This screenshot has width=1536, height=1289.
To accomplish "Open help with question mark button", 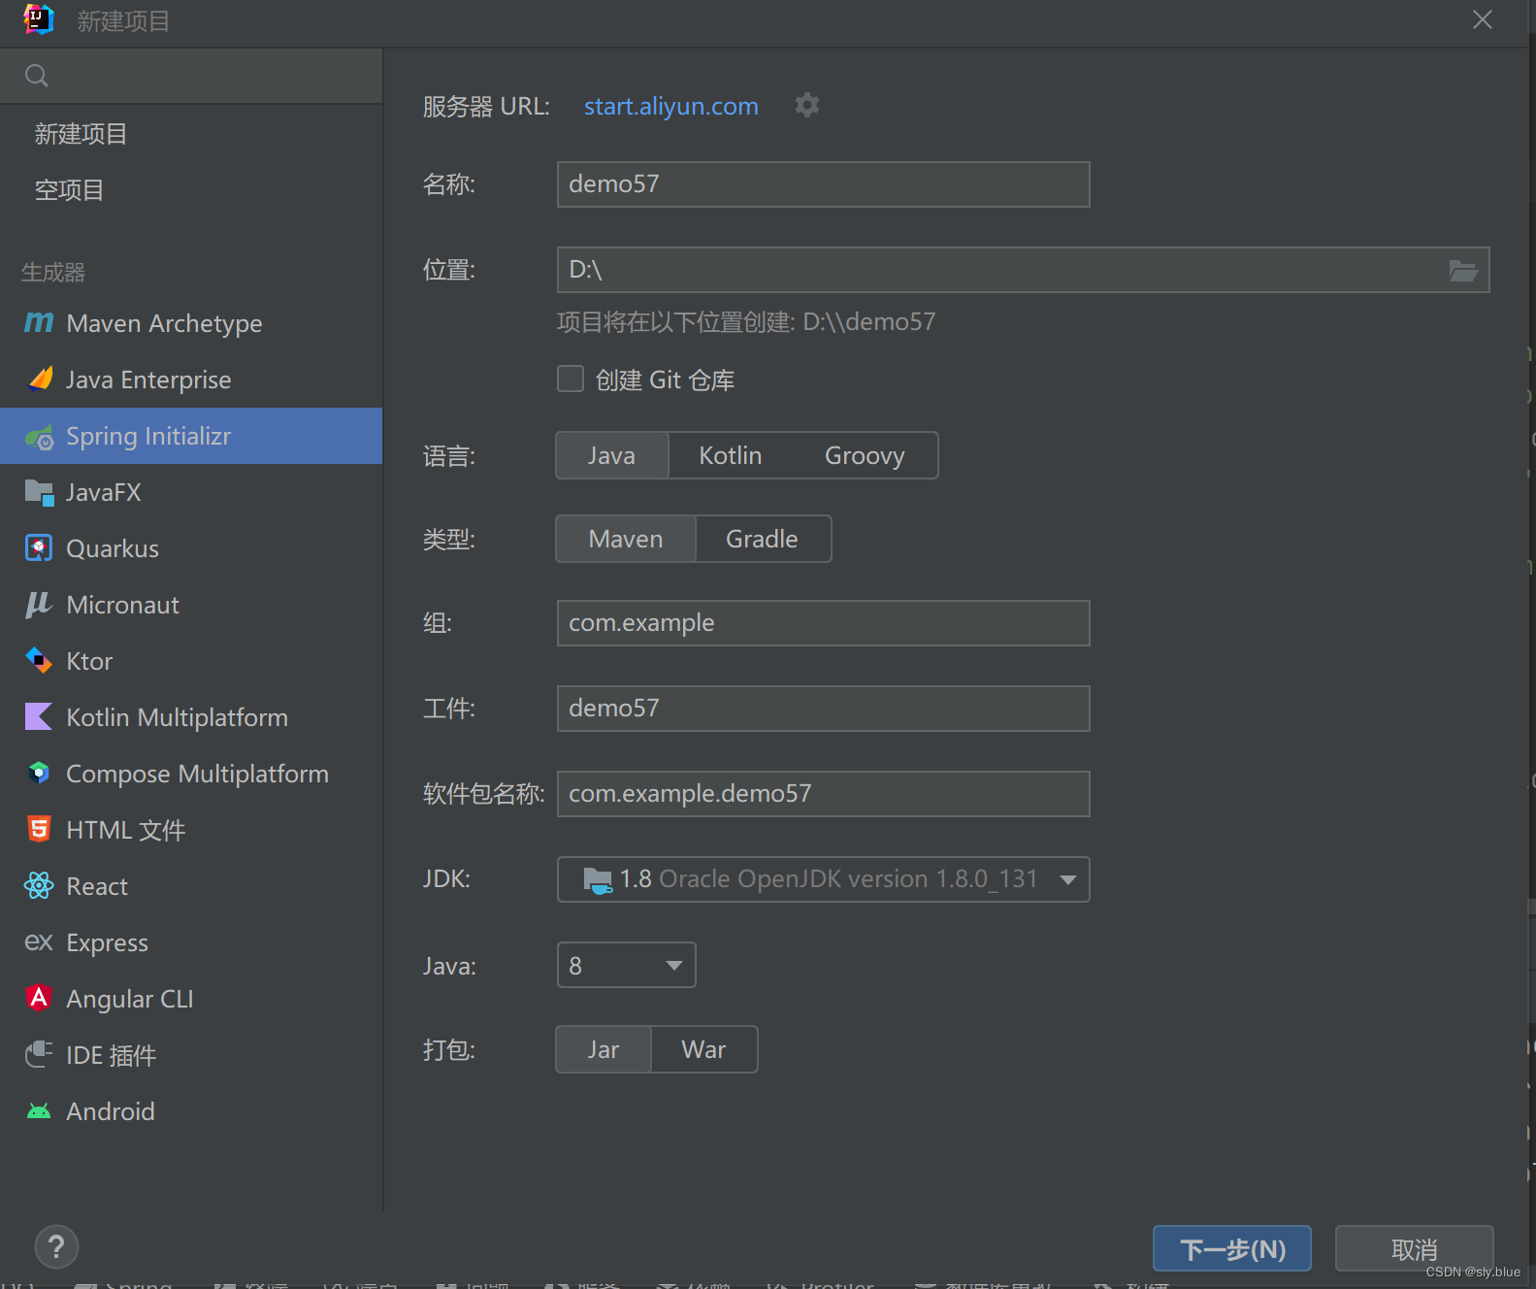I will pos(56,1246).
